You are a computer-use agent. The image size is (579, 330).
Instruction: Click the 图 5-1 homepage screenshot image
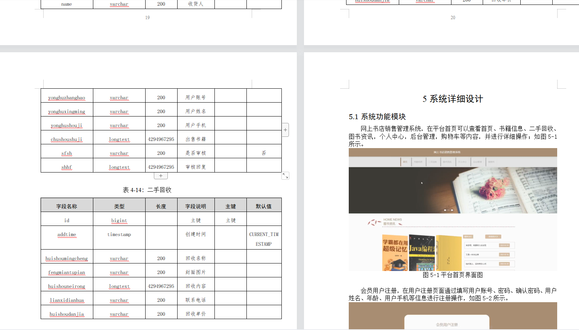click(453, 210)
